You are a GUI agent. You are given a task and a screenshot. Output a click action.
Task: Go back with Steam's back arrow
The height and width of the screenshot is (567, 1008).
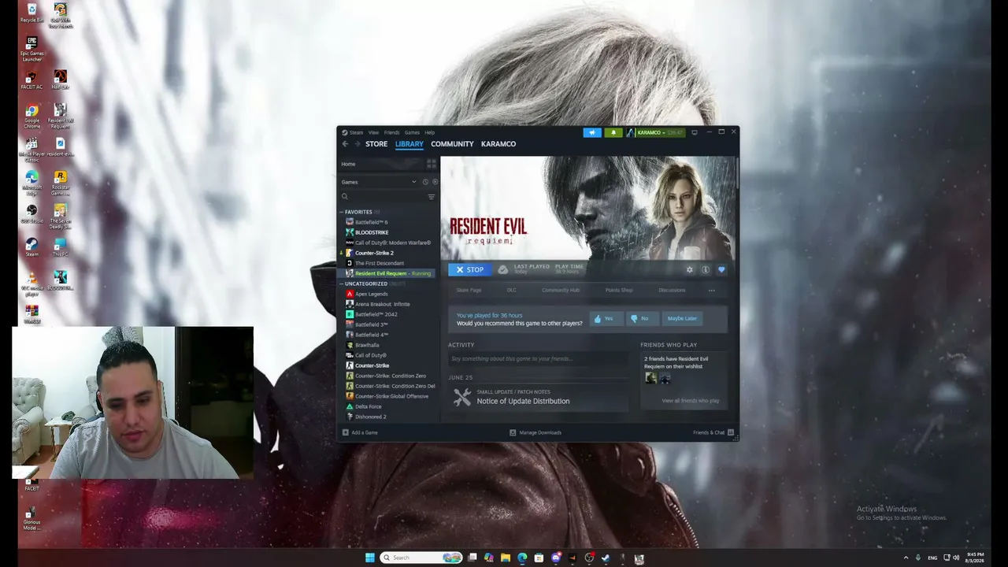coord(345,144)
